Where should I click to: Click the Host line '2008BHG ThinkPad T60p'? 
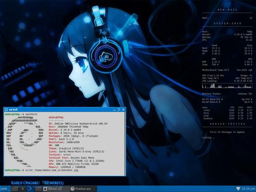click(68, 127)
